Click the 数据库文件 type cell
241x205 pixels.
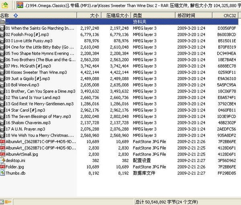pos(144,173)
